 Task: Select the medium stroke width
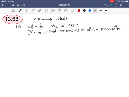[x=101, y=11]
